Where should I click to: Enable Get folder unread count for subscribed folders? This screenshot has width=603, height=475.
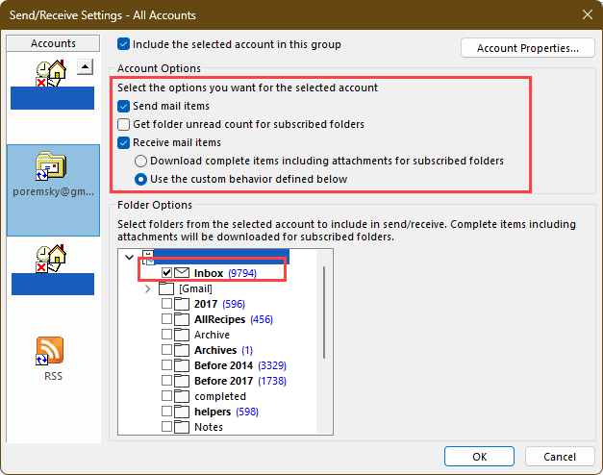pyautogui.click(x=123, y=125)
